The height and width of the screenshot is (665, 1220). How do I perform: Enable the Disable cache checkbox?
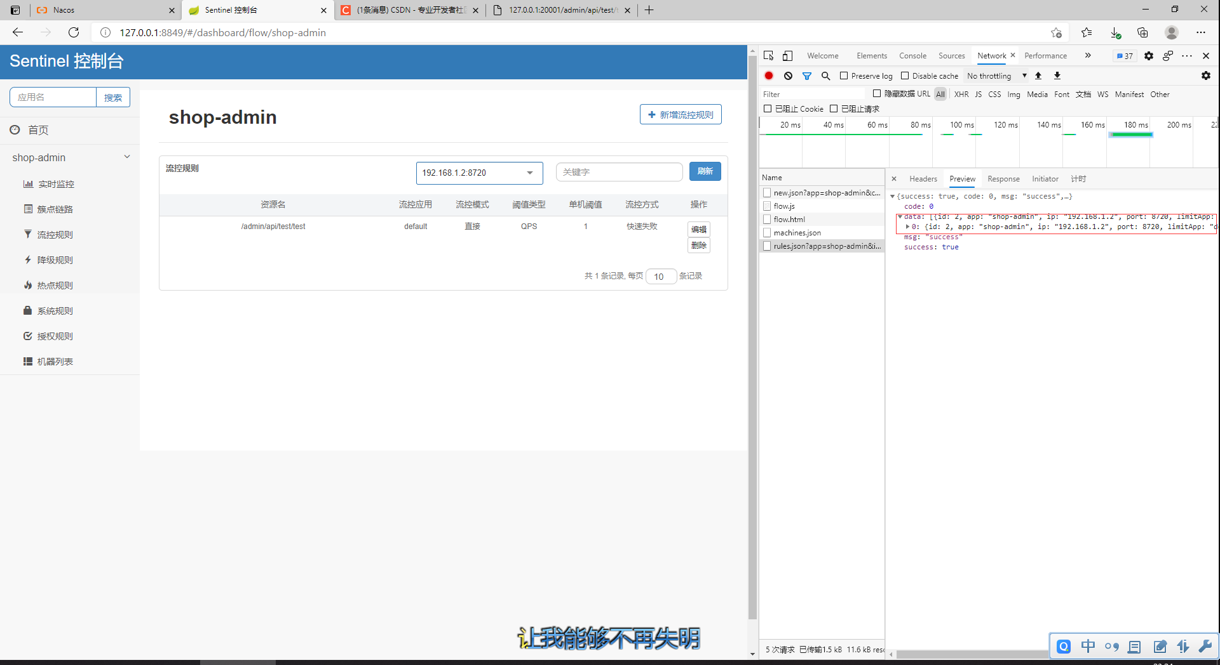(905, 76)
